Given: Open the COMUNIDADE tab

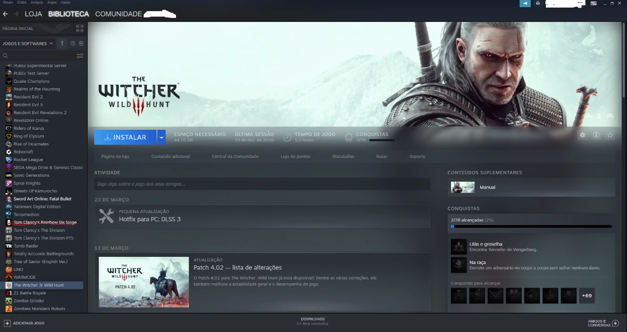Looking at the screenshot, I should (x=119, y=14).
